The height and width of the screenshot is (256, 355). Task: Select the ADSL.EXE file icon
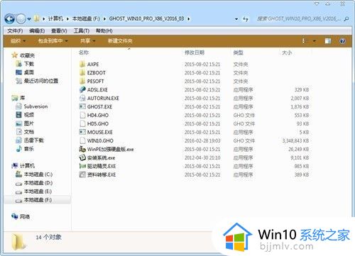point(82,89)
